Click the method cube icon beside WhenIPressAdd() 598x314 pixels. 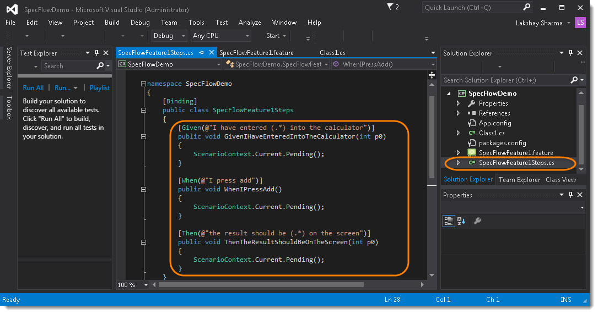tap(336, 64)
